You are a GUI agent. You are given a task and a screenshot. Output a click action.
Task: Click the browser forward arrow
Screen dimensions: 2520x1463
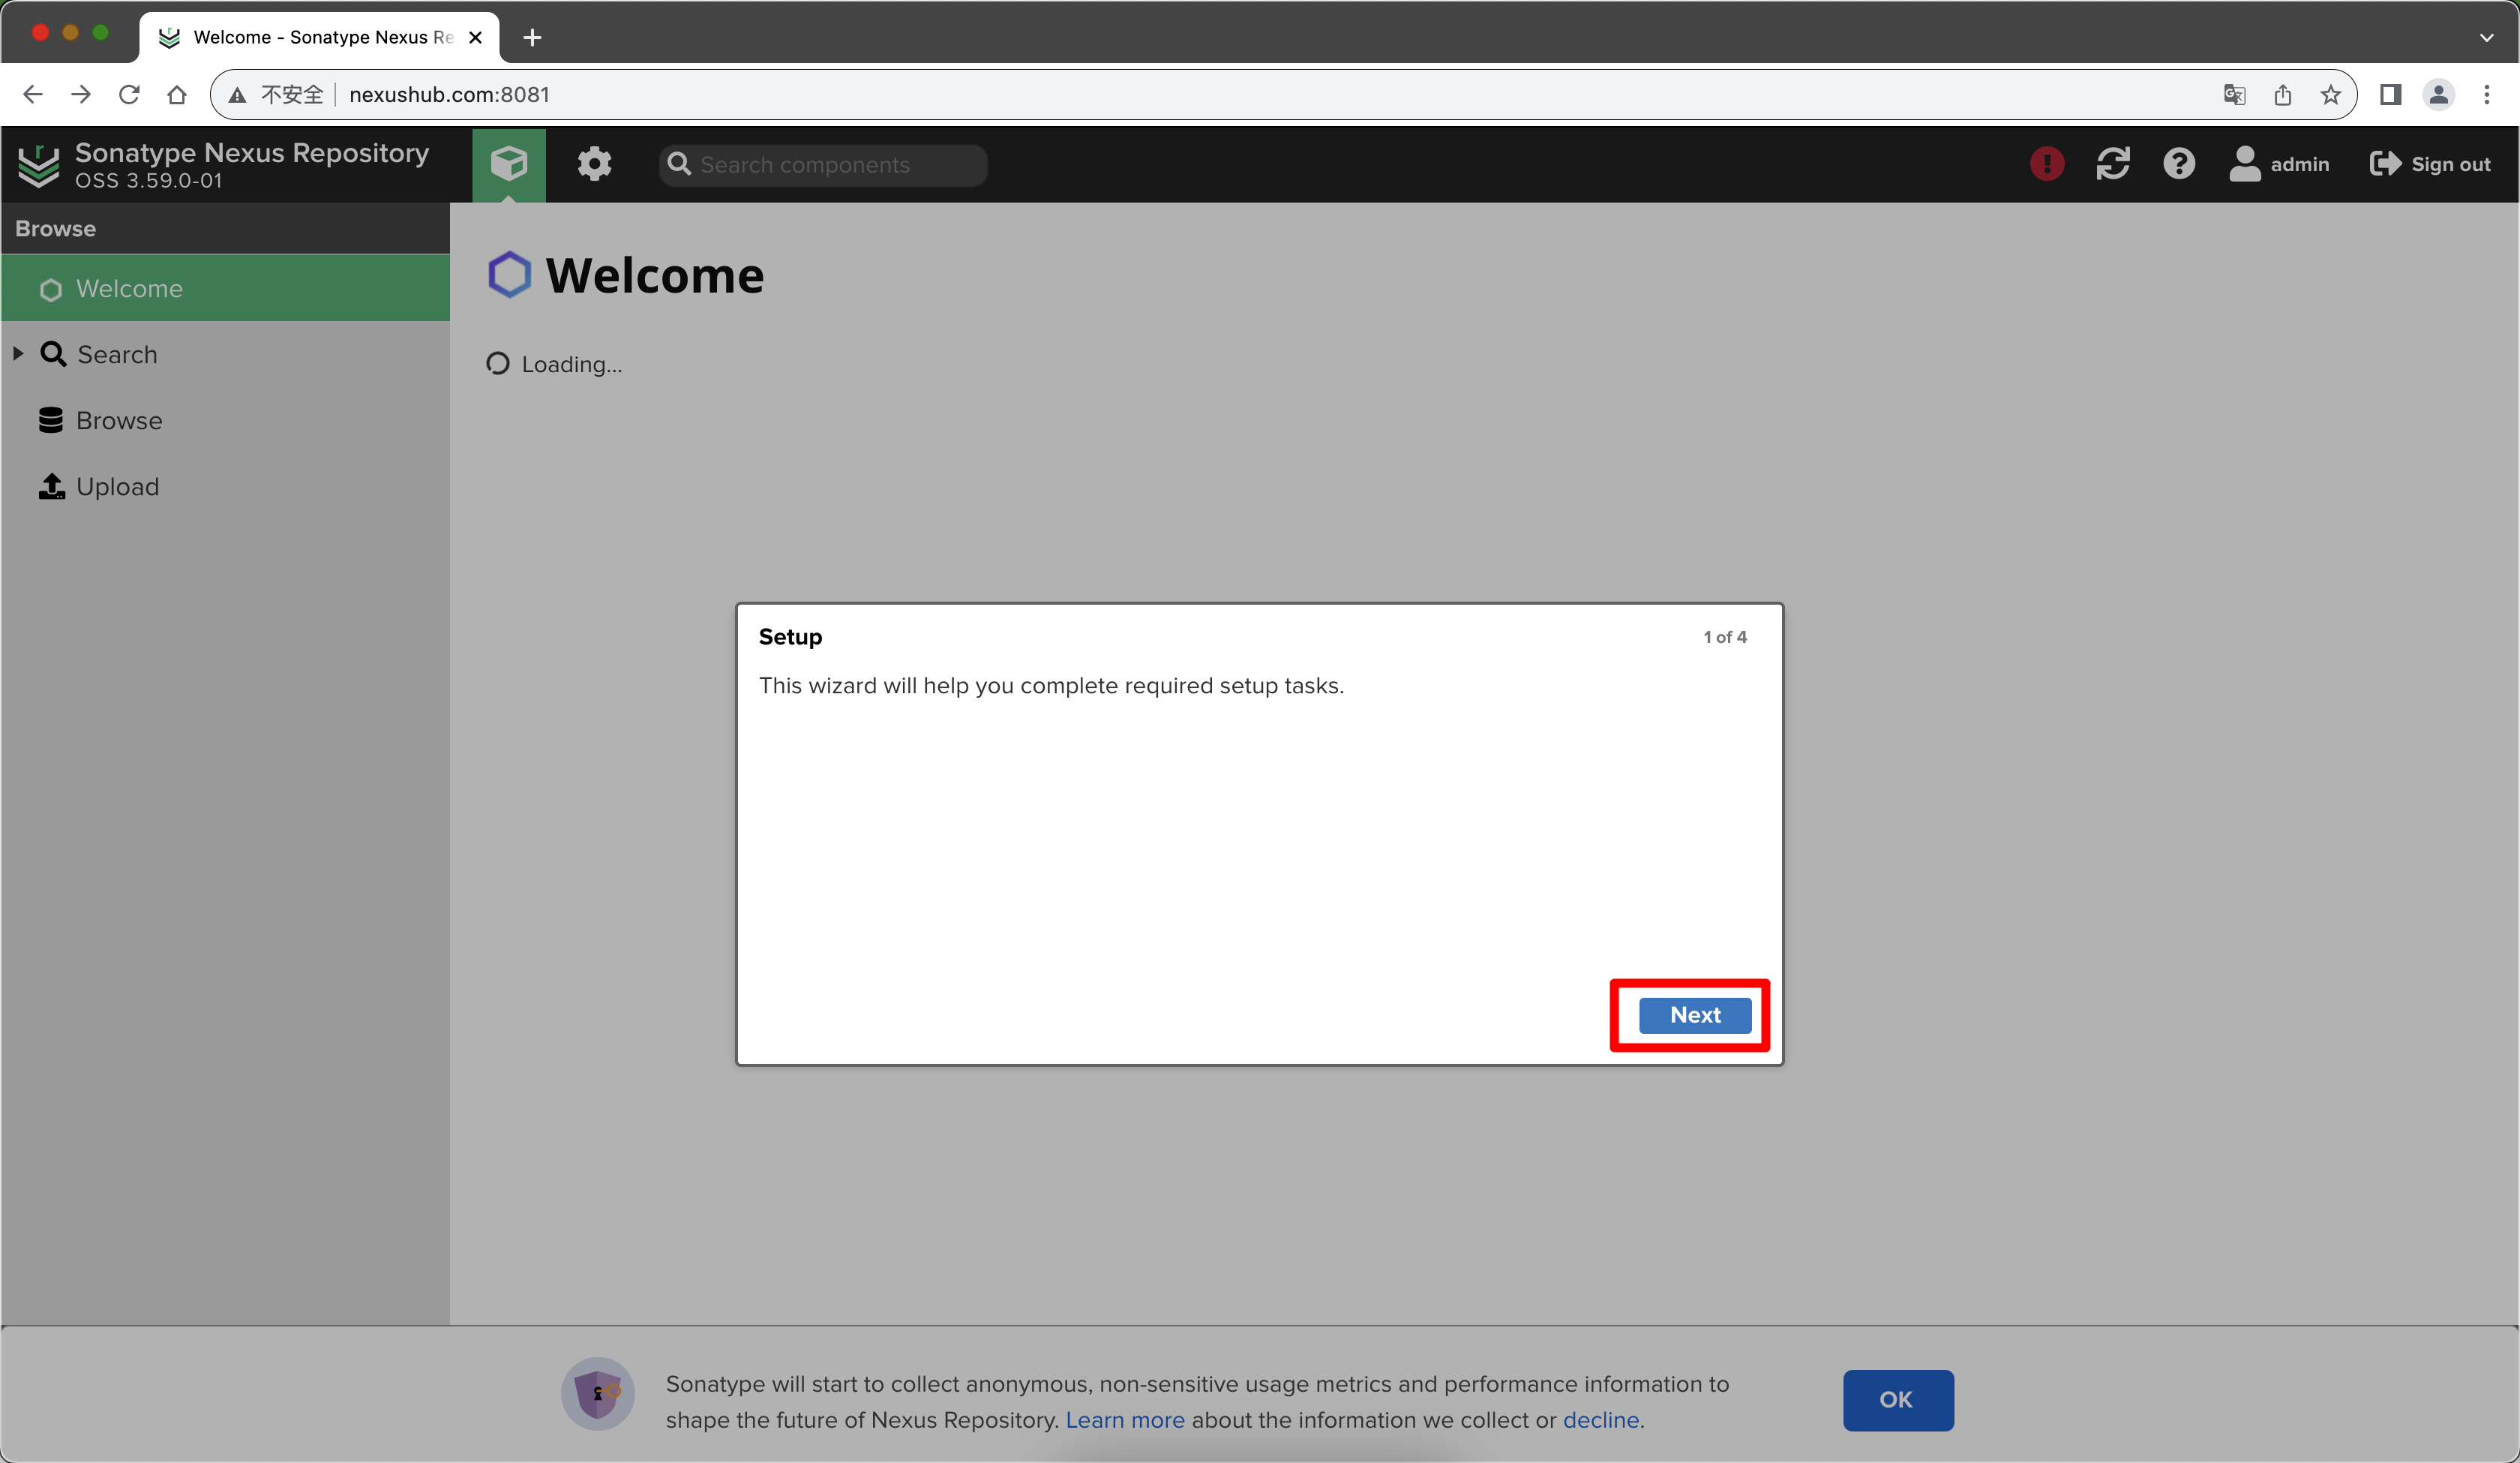click(81, 94)
